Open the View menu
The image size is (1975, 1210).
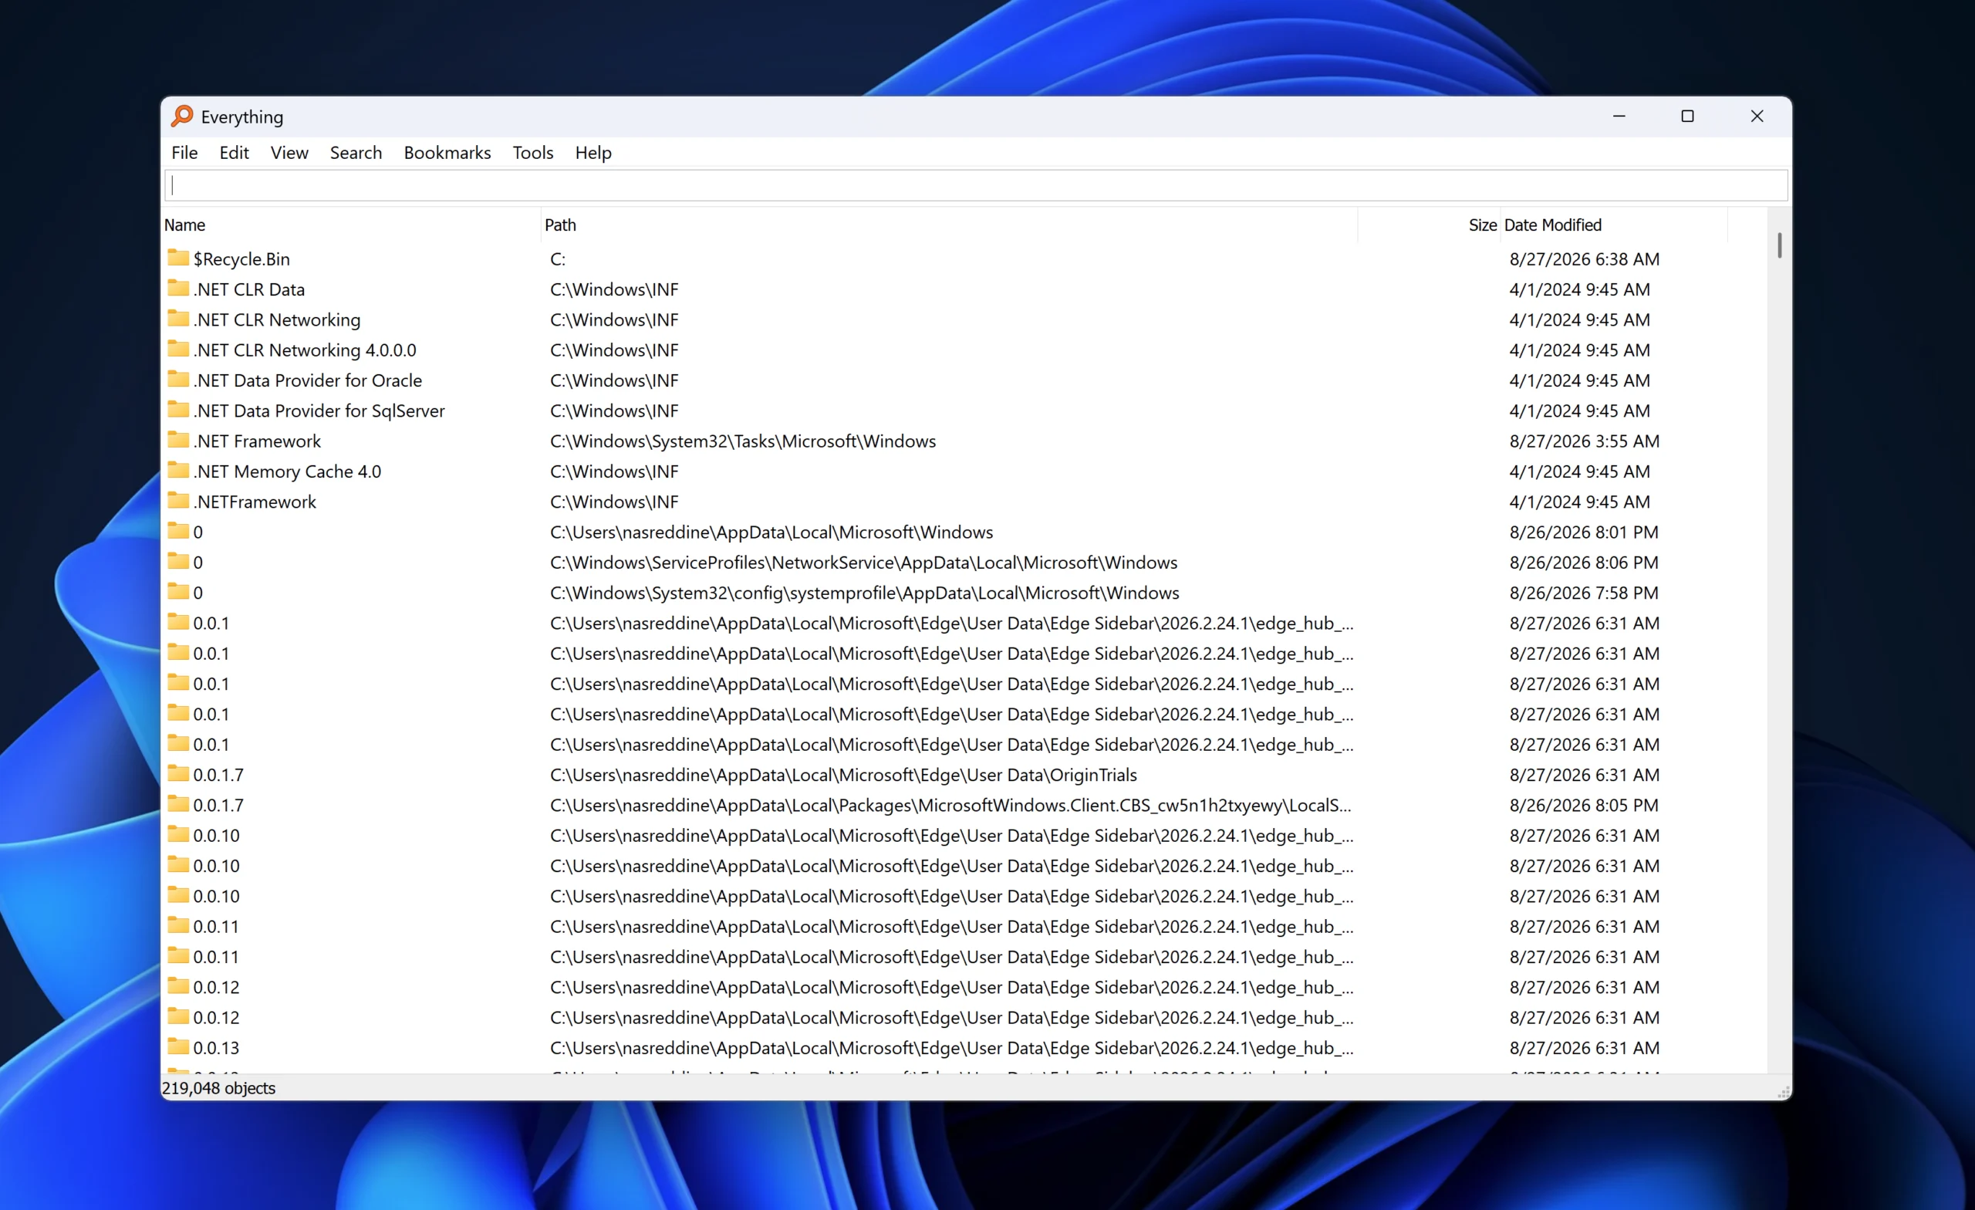[x=289, y=152]
